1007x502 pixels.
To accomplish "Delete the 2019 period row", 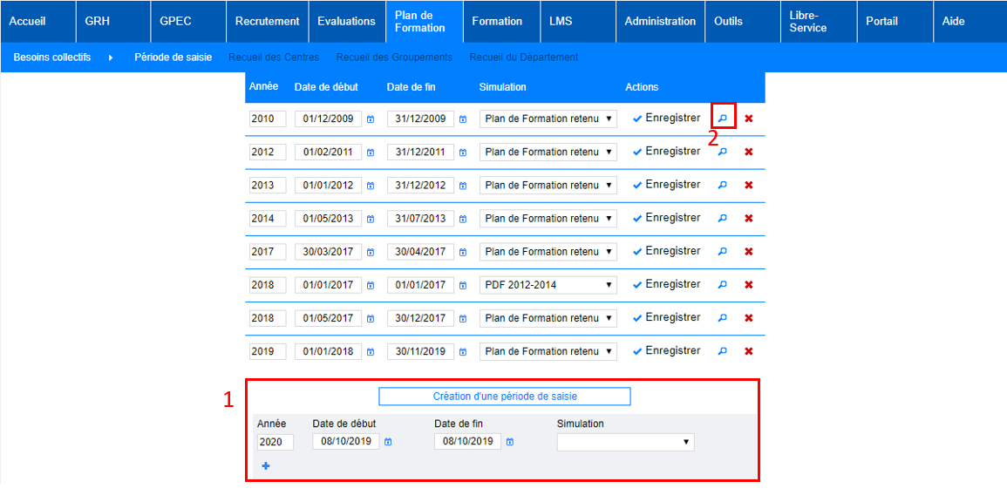I will 748,351.
